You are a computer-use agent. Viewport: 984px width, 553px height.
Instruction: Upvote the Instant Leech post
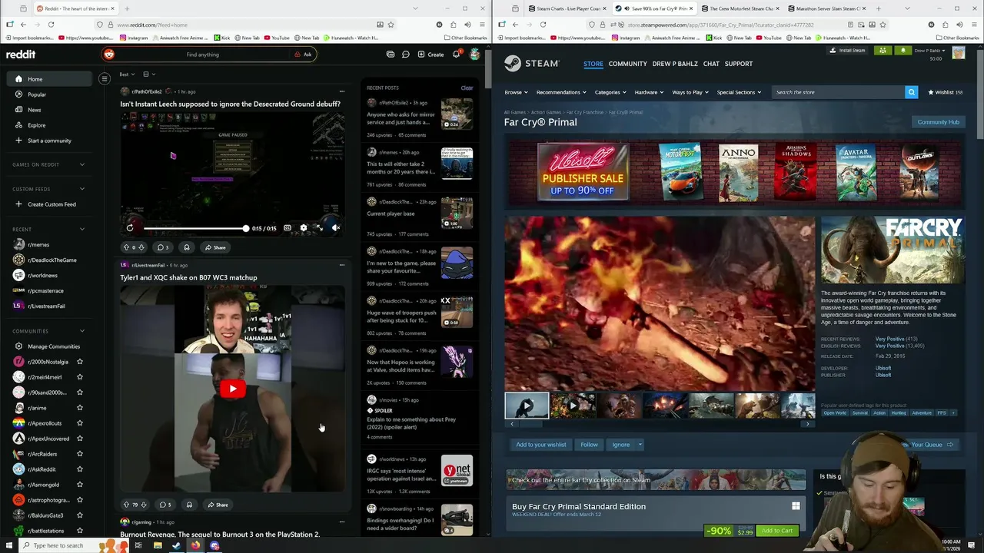(x=126, y=247)
